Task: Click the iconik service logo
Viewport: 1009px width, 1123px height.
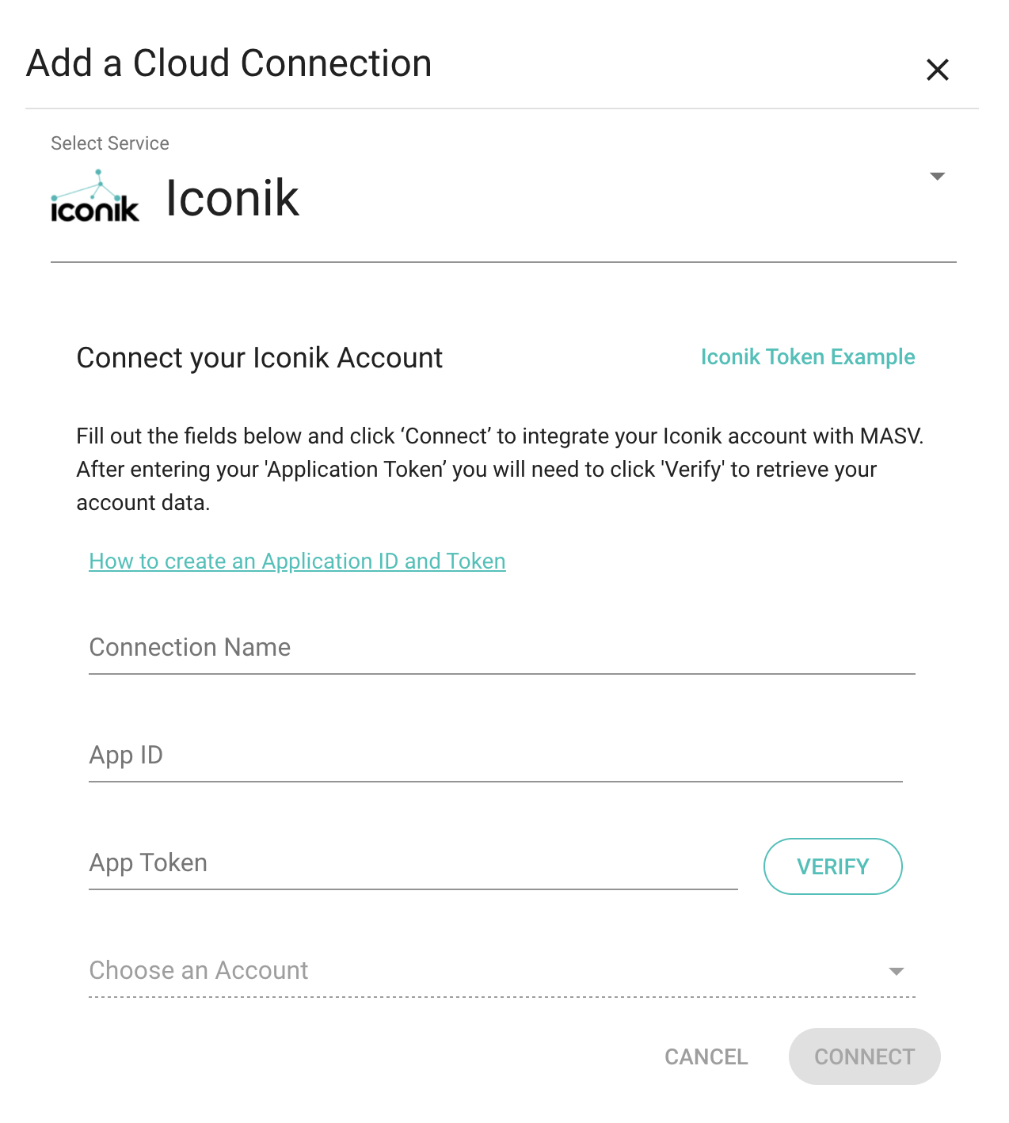Action: [x=94, y=196]
